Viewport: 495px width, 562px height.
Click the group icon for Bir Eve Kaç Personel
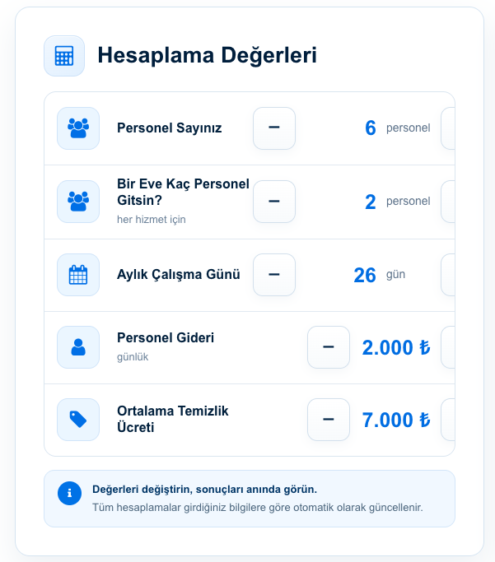pos(78,202)
